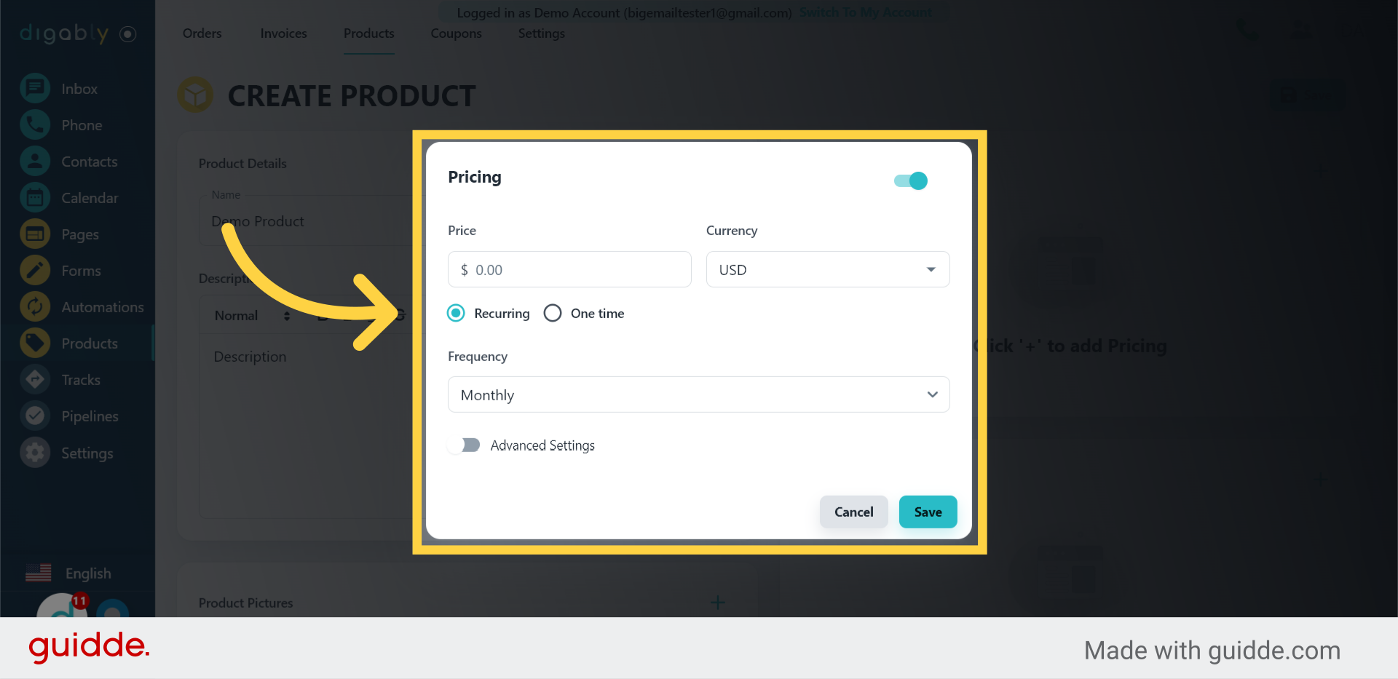Screen dimensions: 1398x679
Task: Open the Pages sidebar icon
Action: [35, 234]
